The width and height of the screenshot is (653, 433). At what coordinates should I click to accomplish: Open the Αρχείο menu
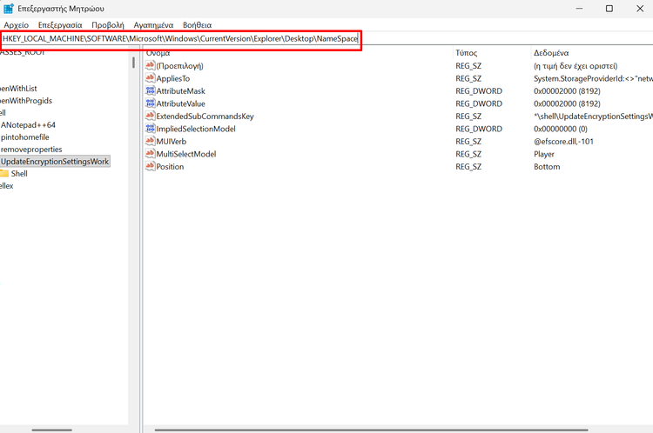pyautogui.click(x=17, y=25)
